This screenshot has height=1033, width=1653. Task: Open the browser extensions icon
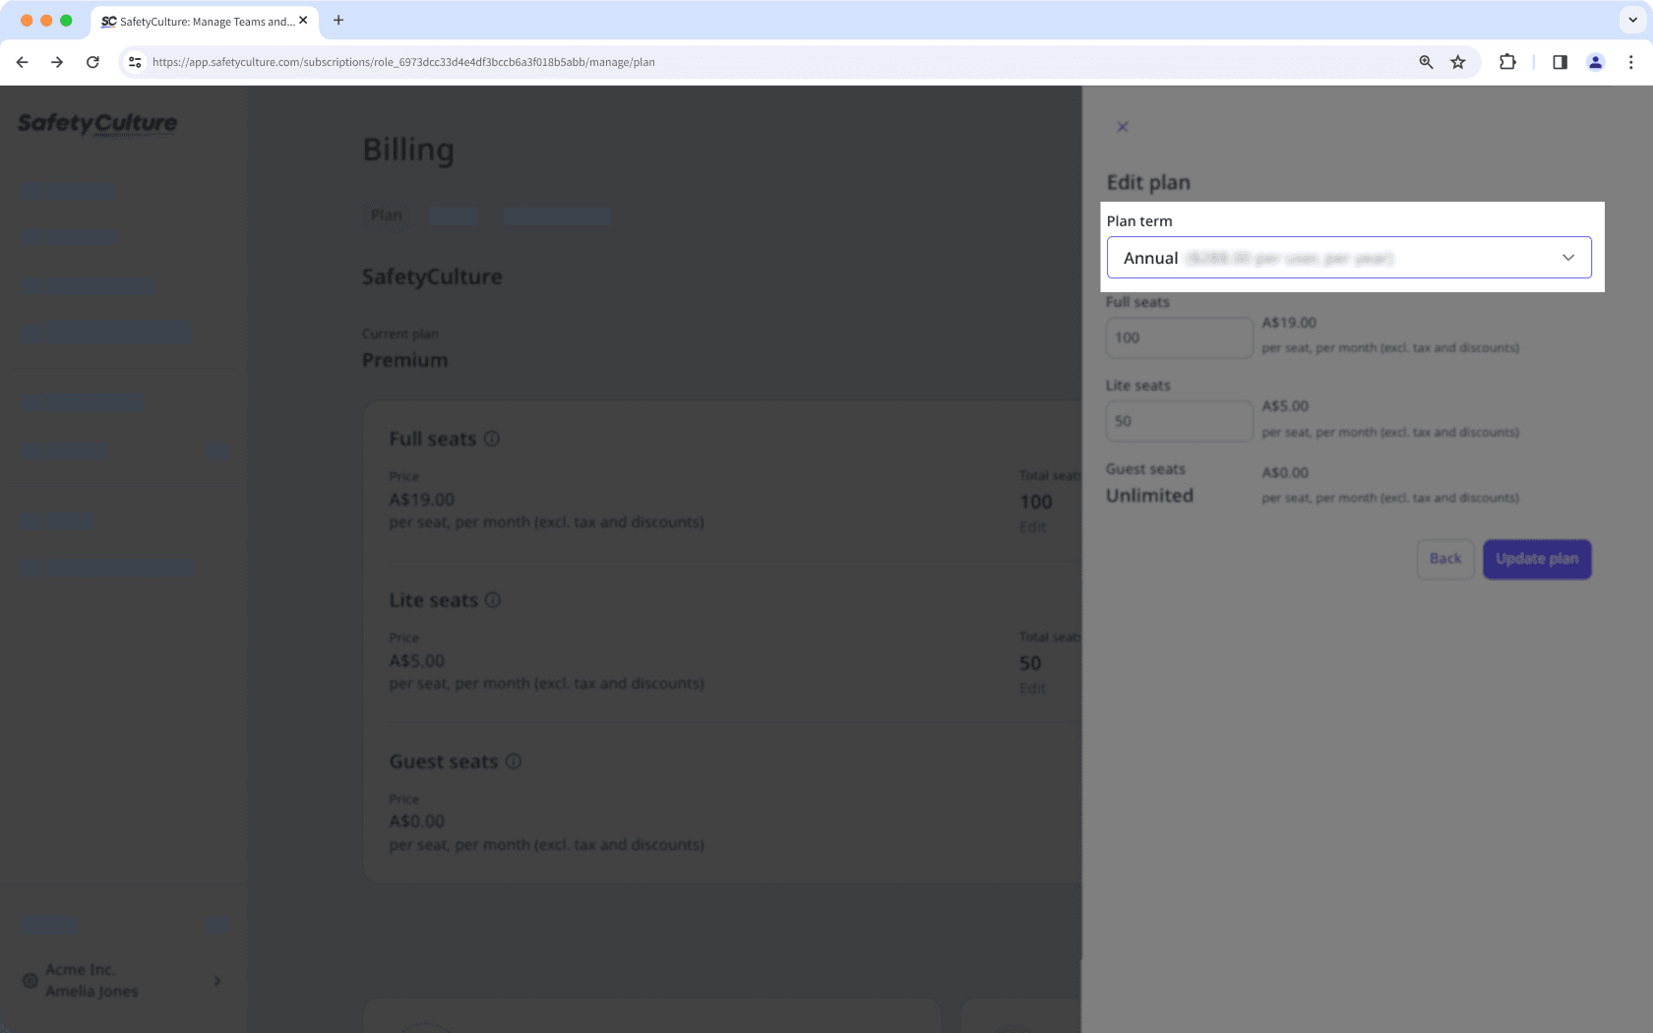pyautogui.click(x=1507, y=61)
